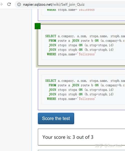This screenshot has width=125, height=151.
Task: Focus the address bar showing napier.sqlzoo.net URL
Action: (x=70, y=5)
